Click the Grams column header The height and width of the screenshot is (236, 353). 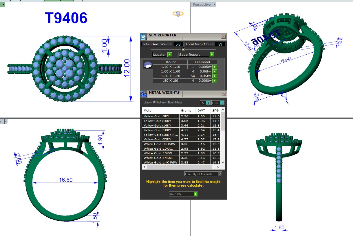(x=186, y=110)
